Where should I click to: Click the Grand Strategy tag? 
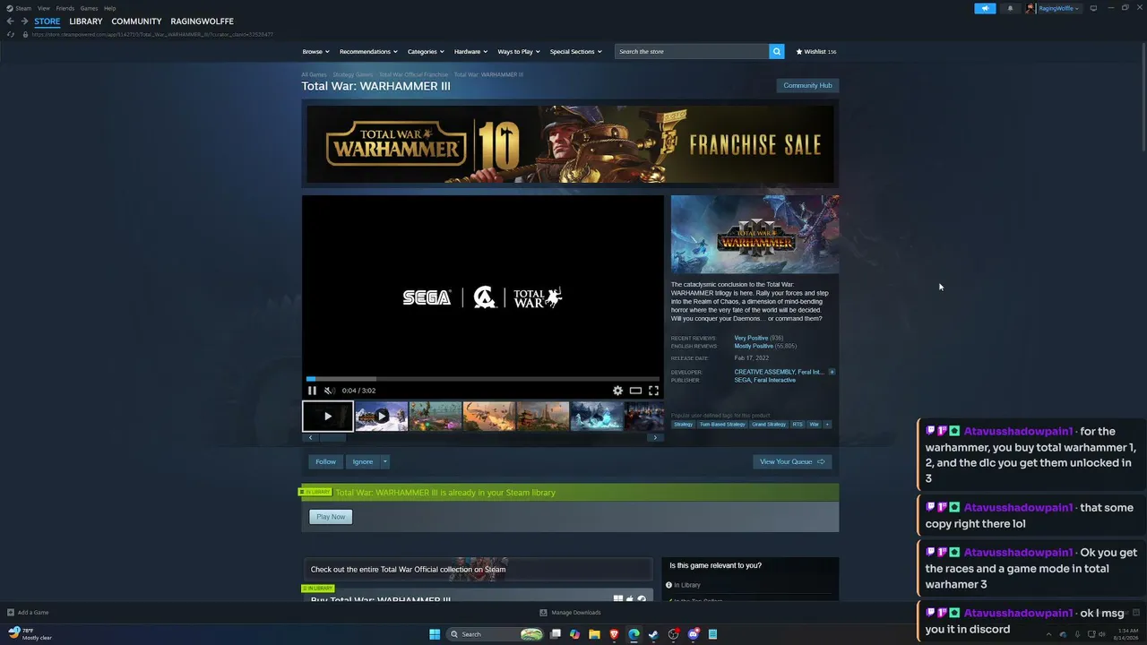769,425
